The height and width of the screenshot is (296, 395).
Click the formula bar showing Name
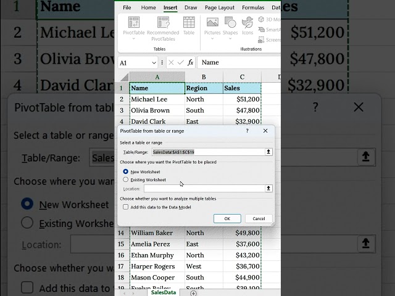239,62
